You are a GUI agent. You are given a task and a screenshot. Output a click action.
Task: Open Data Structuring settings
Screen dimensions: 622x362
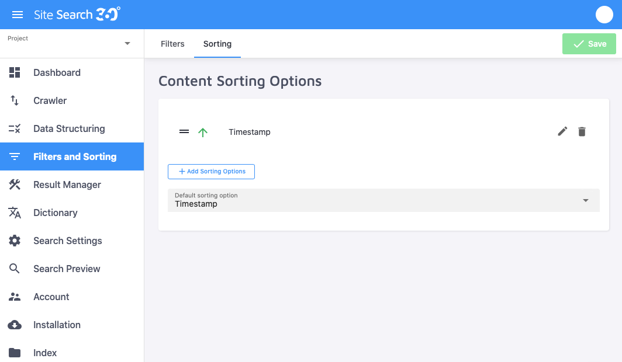pyautogui.click(x=68, y=128)
